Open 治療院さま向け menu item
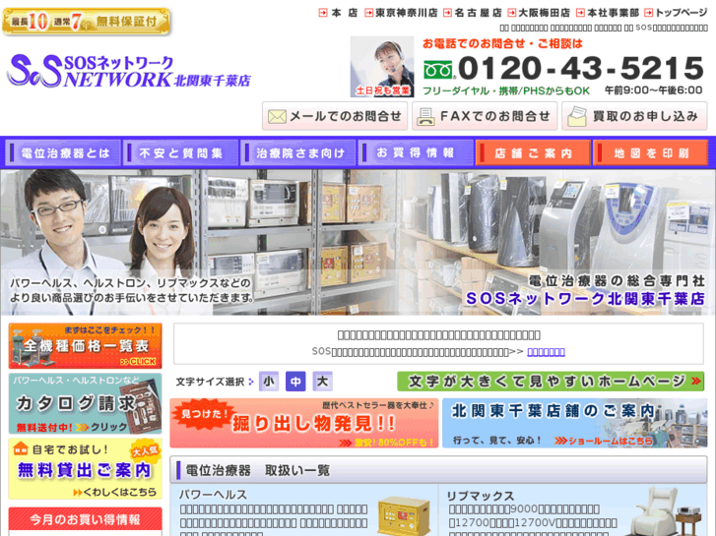This screenshot has width=716, height=536. [297, 152]
